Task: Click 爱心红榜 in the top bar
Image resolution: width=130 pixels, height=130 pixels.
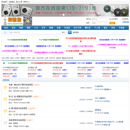Action: 19,2
